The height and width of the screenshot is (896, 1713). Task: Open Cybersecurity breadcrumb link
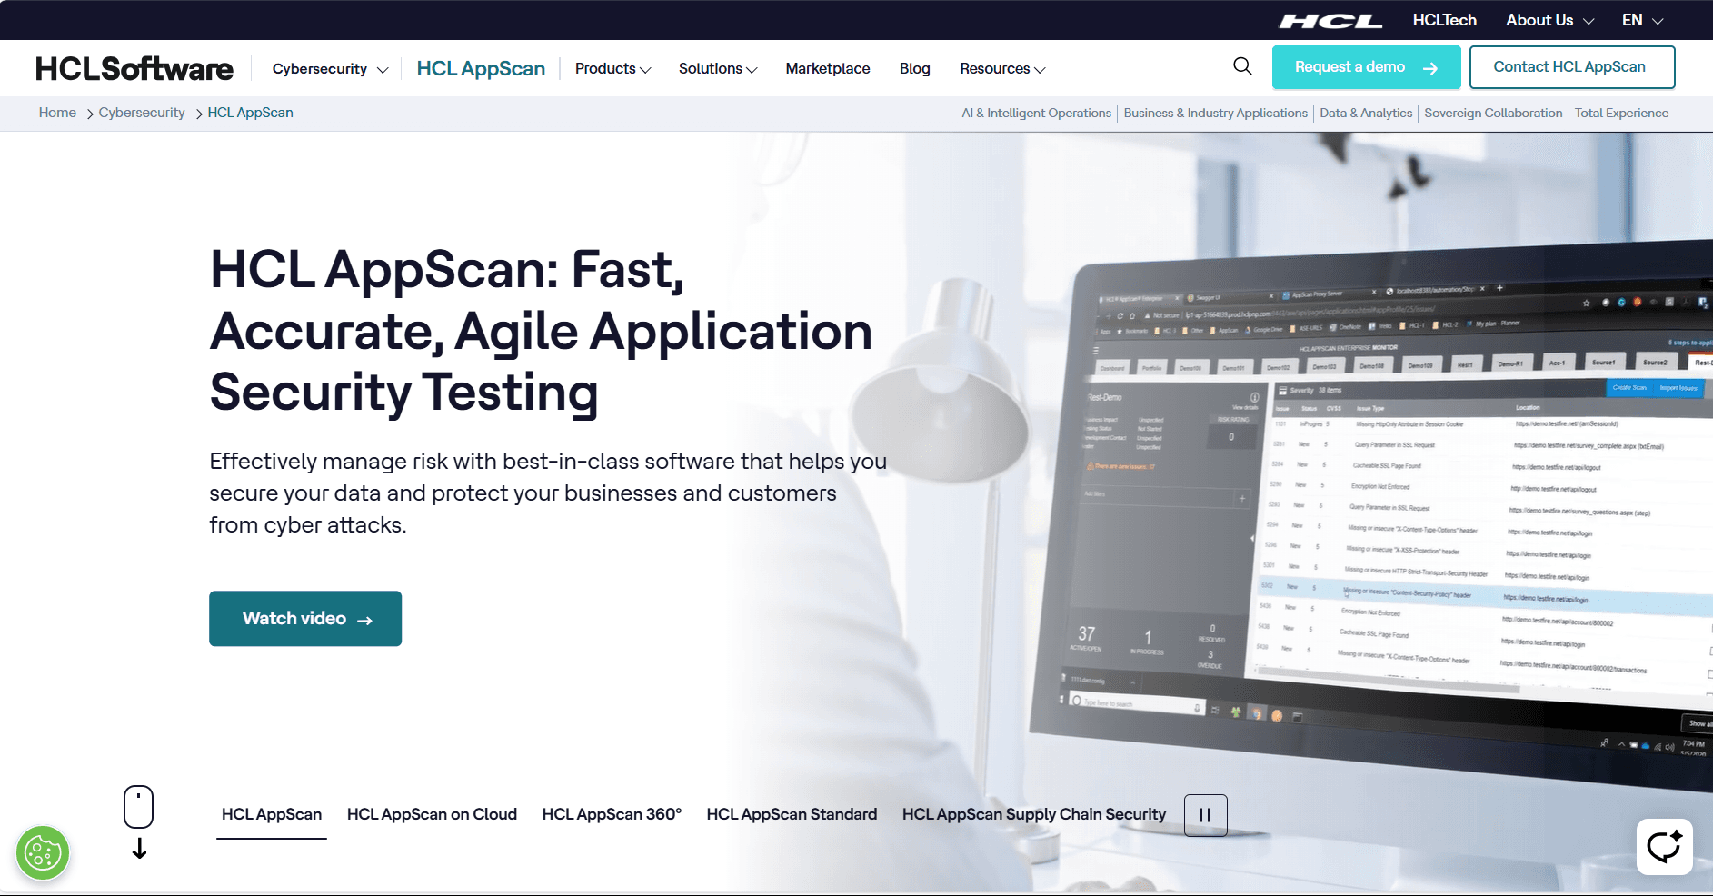pyautogui.click(x=142, y=113)
